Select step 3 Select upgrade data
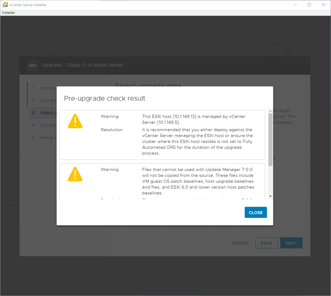The width and height of the screenshot is (331, 296). [43, 113]
